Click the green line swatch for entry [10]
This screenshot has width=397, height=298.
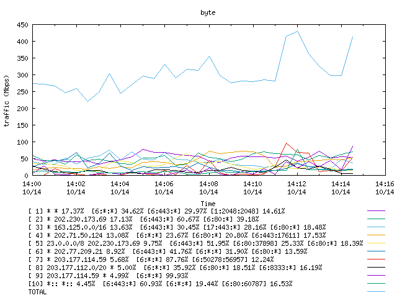tap(376, 284)
